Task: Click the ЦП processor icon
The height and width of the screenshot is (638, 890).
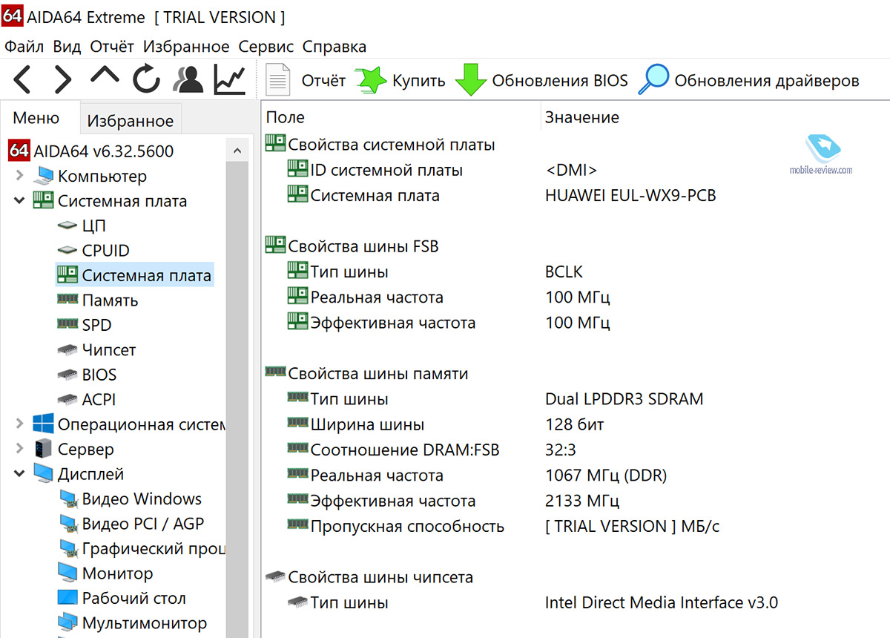Action: tap(67, 226)
